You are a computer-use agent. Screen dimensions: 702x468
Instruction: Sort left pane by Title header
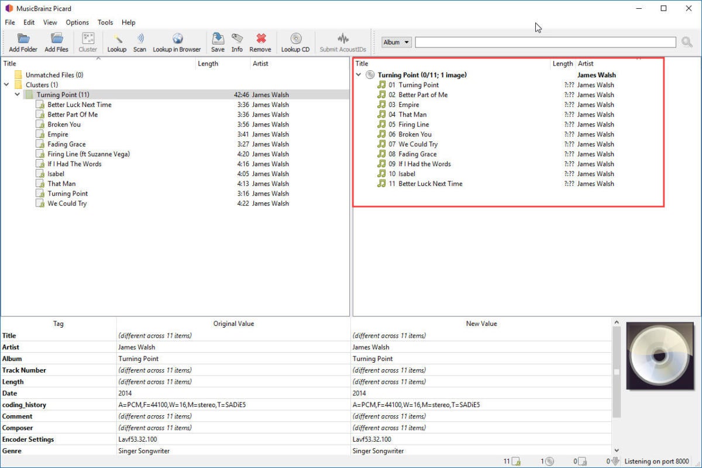(x=98, y=64)
